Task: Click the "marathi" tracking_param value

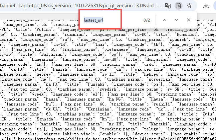Action: point(49,124)
